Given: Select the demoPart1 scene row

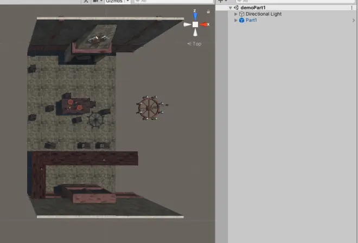Looking at the screenshot, I should pyautogui.click(x=286, y=8).
